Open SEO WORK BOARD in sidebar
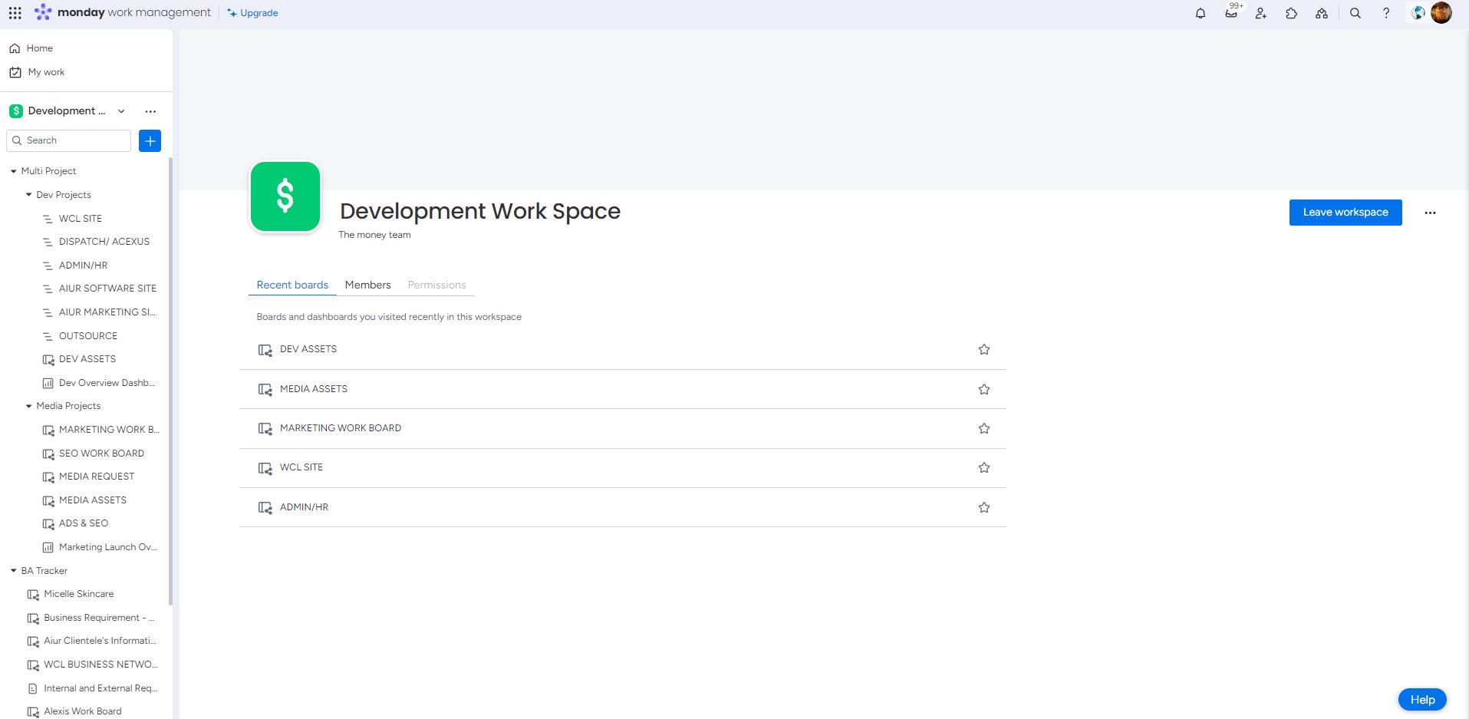The height and width of the screenshot is (719, 1469). 101,453
